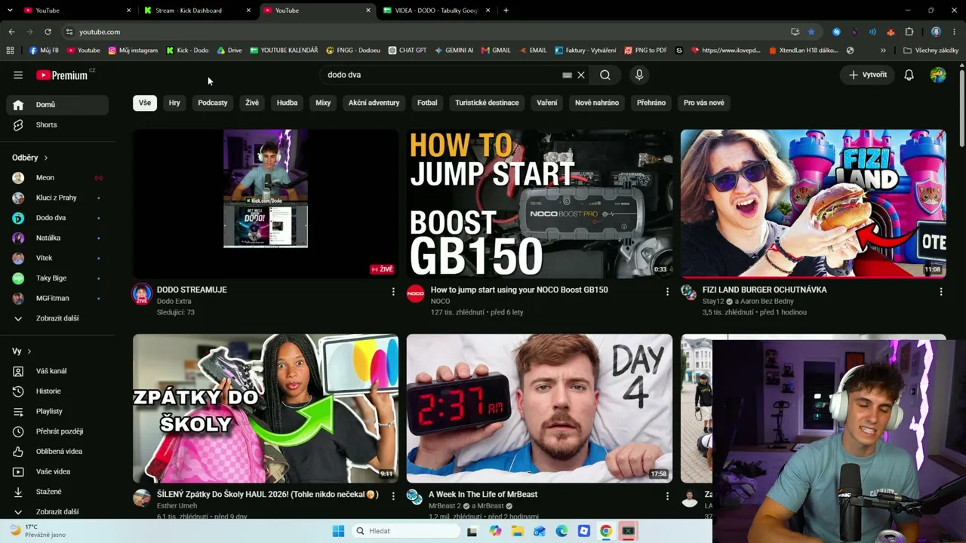Open the on-screen keyboard icon in search box
This screenshot has width=966, height=543.
pos(567,75)
